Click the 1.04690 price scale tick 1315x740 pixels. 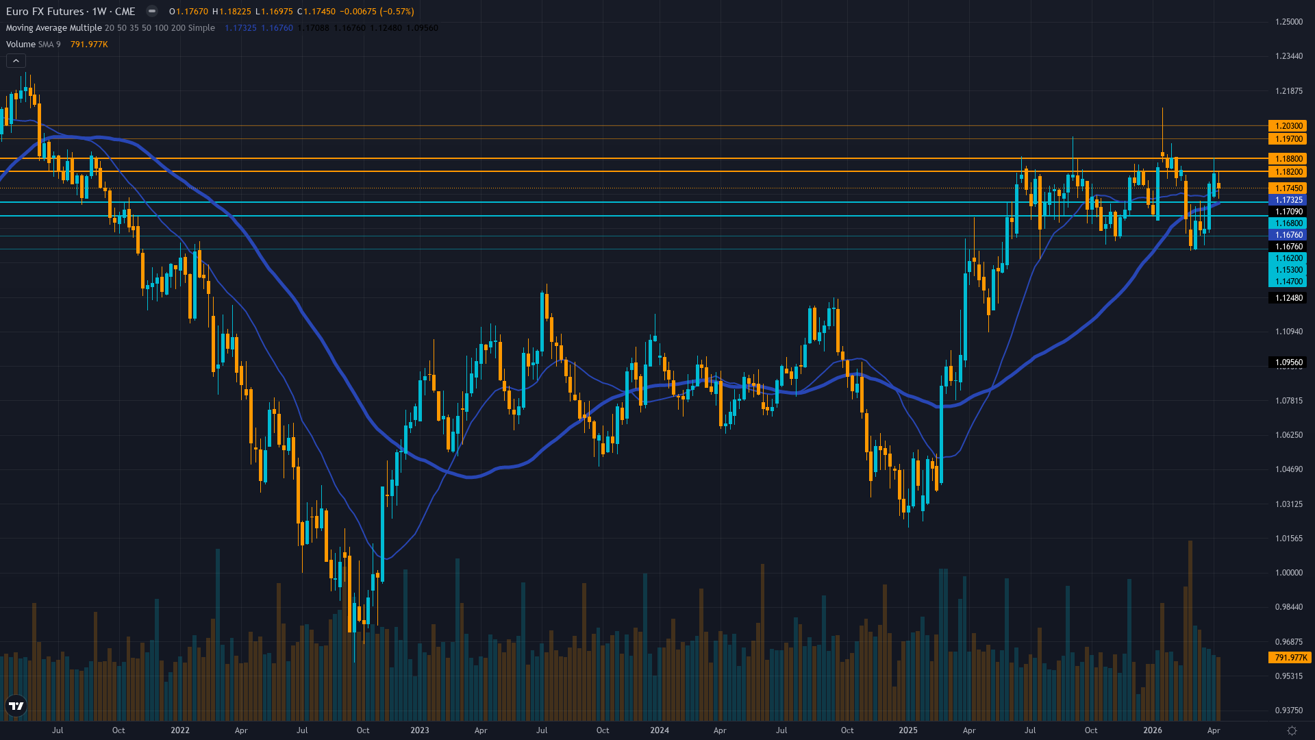(x=1288, y=469)
